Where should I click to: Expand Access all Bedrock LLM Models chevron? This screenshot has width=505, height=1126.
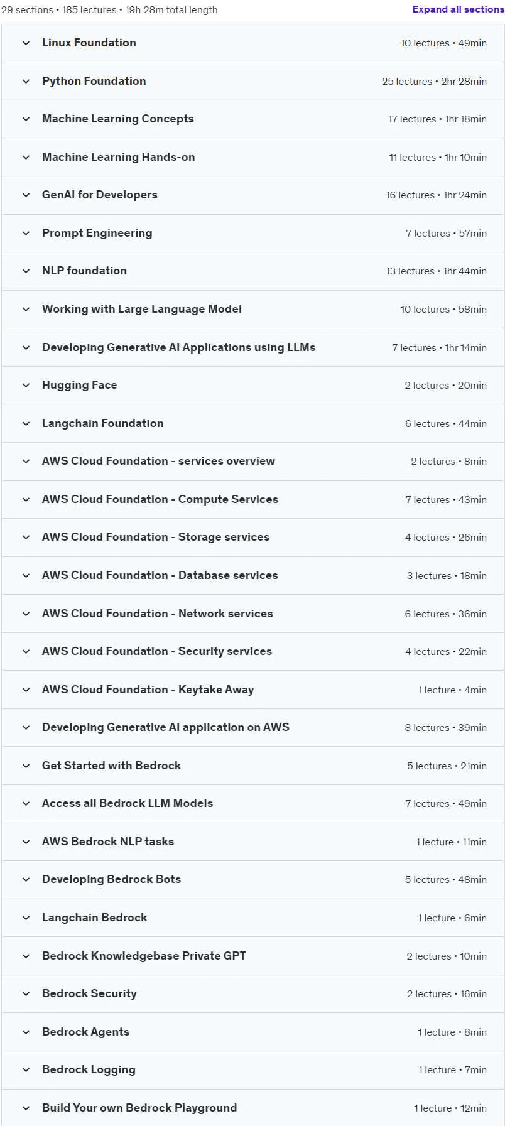(26, 804)
